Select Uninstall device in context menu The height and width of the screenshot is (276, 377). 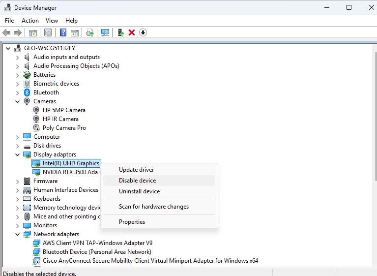point(139,191)
